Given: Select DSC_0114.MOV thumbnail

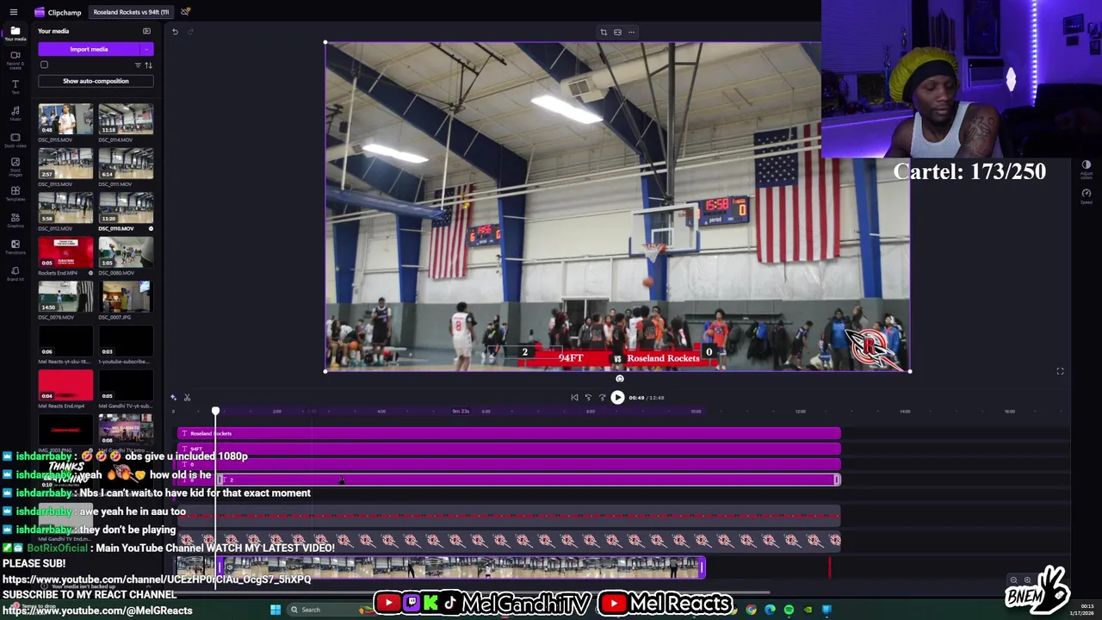Looking at the screenshot, I should point(126,119).
